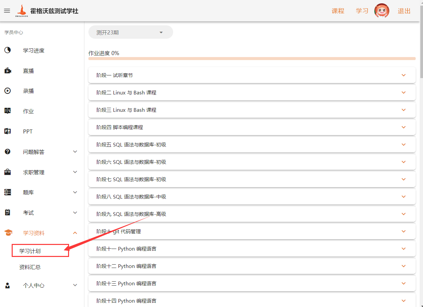Viewport: 423px width, 307px height.
Task: Click the 阶段十二 Python 编程语言 title text
Action: click(x=126, y=266)
